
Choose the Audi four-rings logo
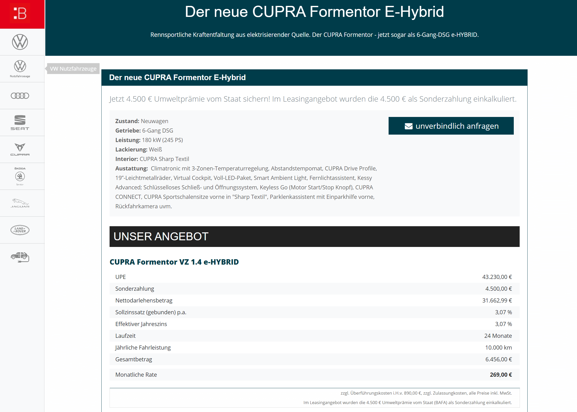20,96
